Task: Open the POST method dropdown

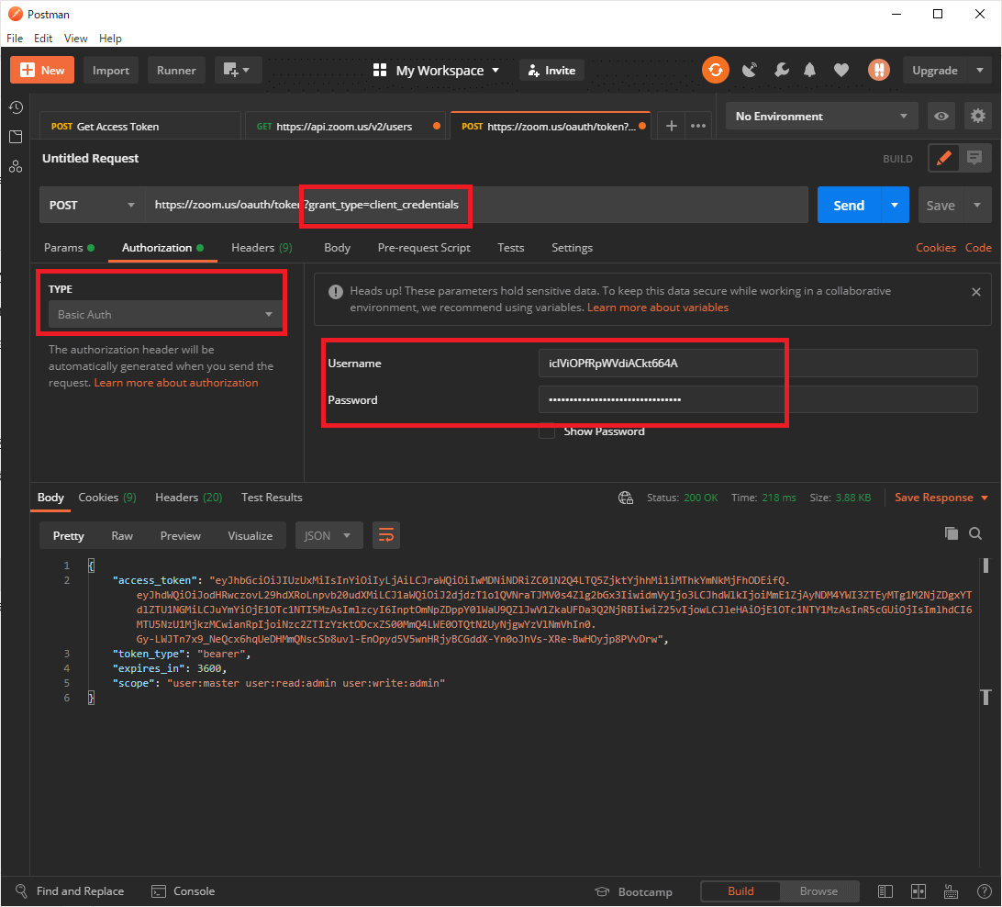Action: point(92,206)
